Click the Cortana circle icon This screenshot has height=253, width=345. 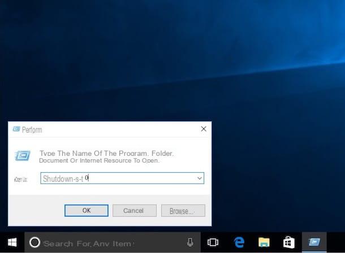pyautogui.click(x=34, y=242)
